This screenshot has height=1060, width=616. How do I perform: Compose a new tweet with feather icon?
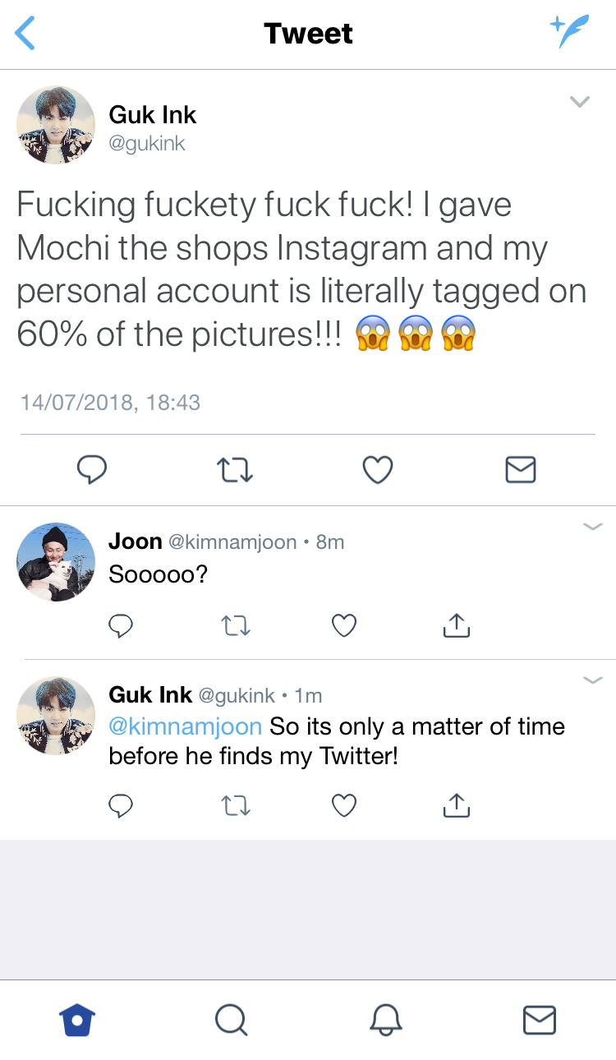tap(569, 33)
